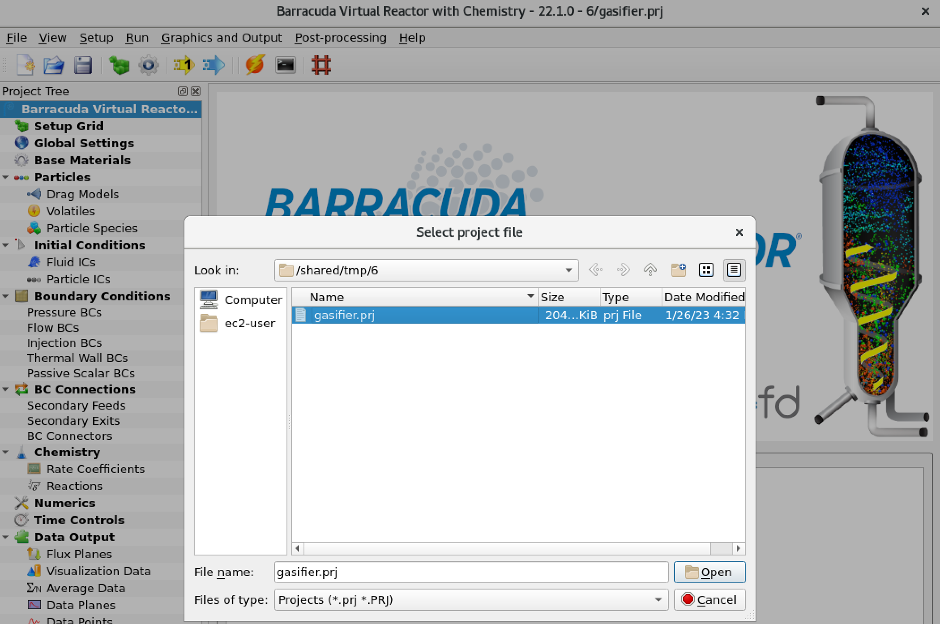Go to parent directory in dialog
The image size is (940, 624).
coord(650,270)
